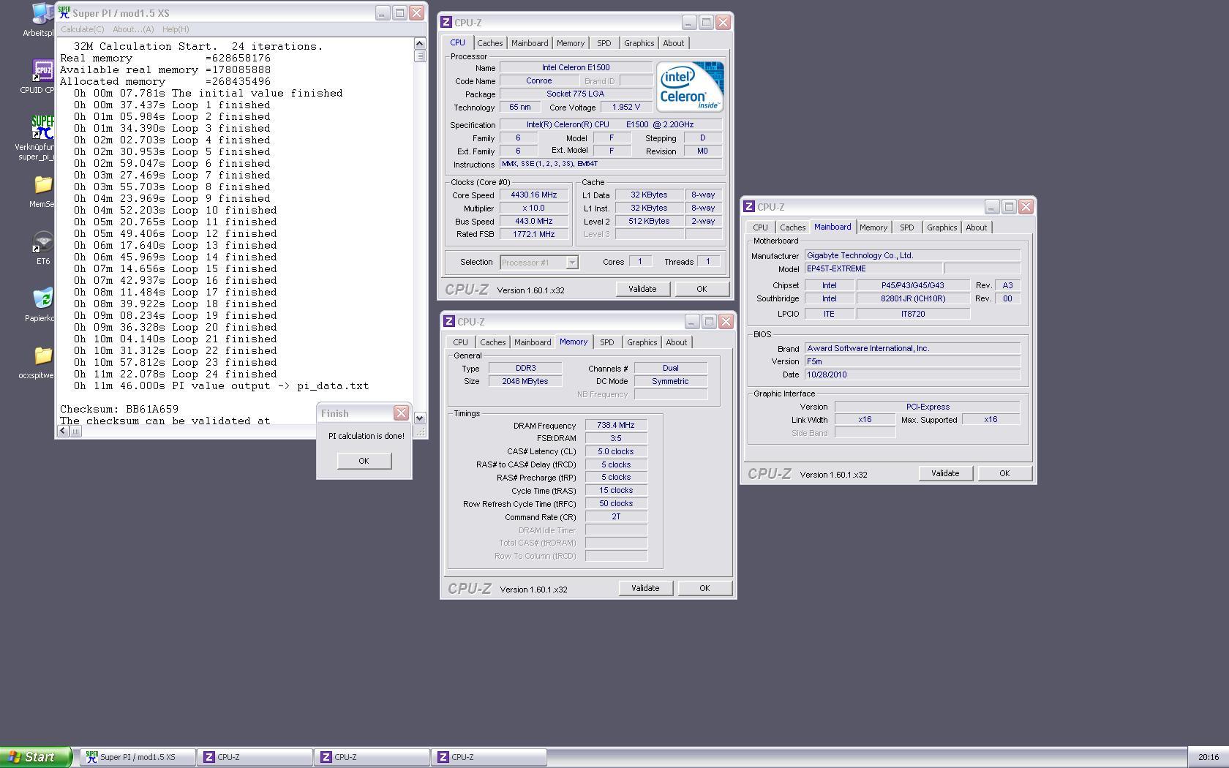Maximize the Super PI window
The height and width of the screenshot is (768, 1229).
point(400,13)
